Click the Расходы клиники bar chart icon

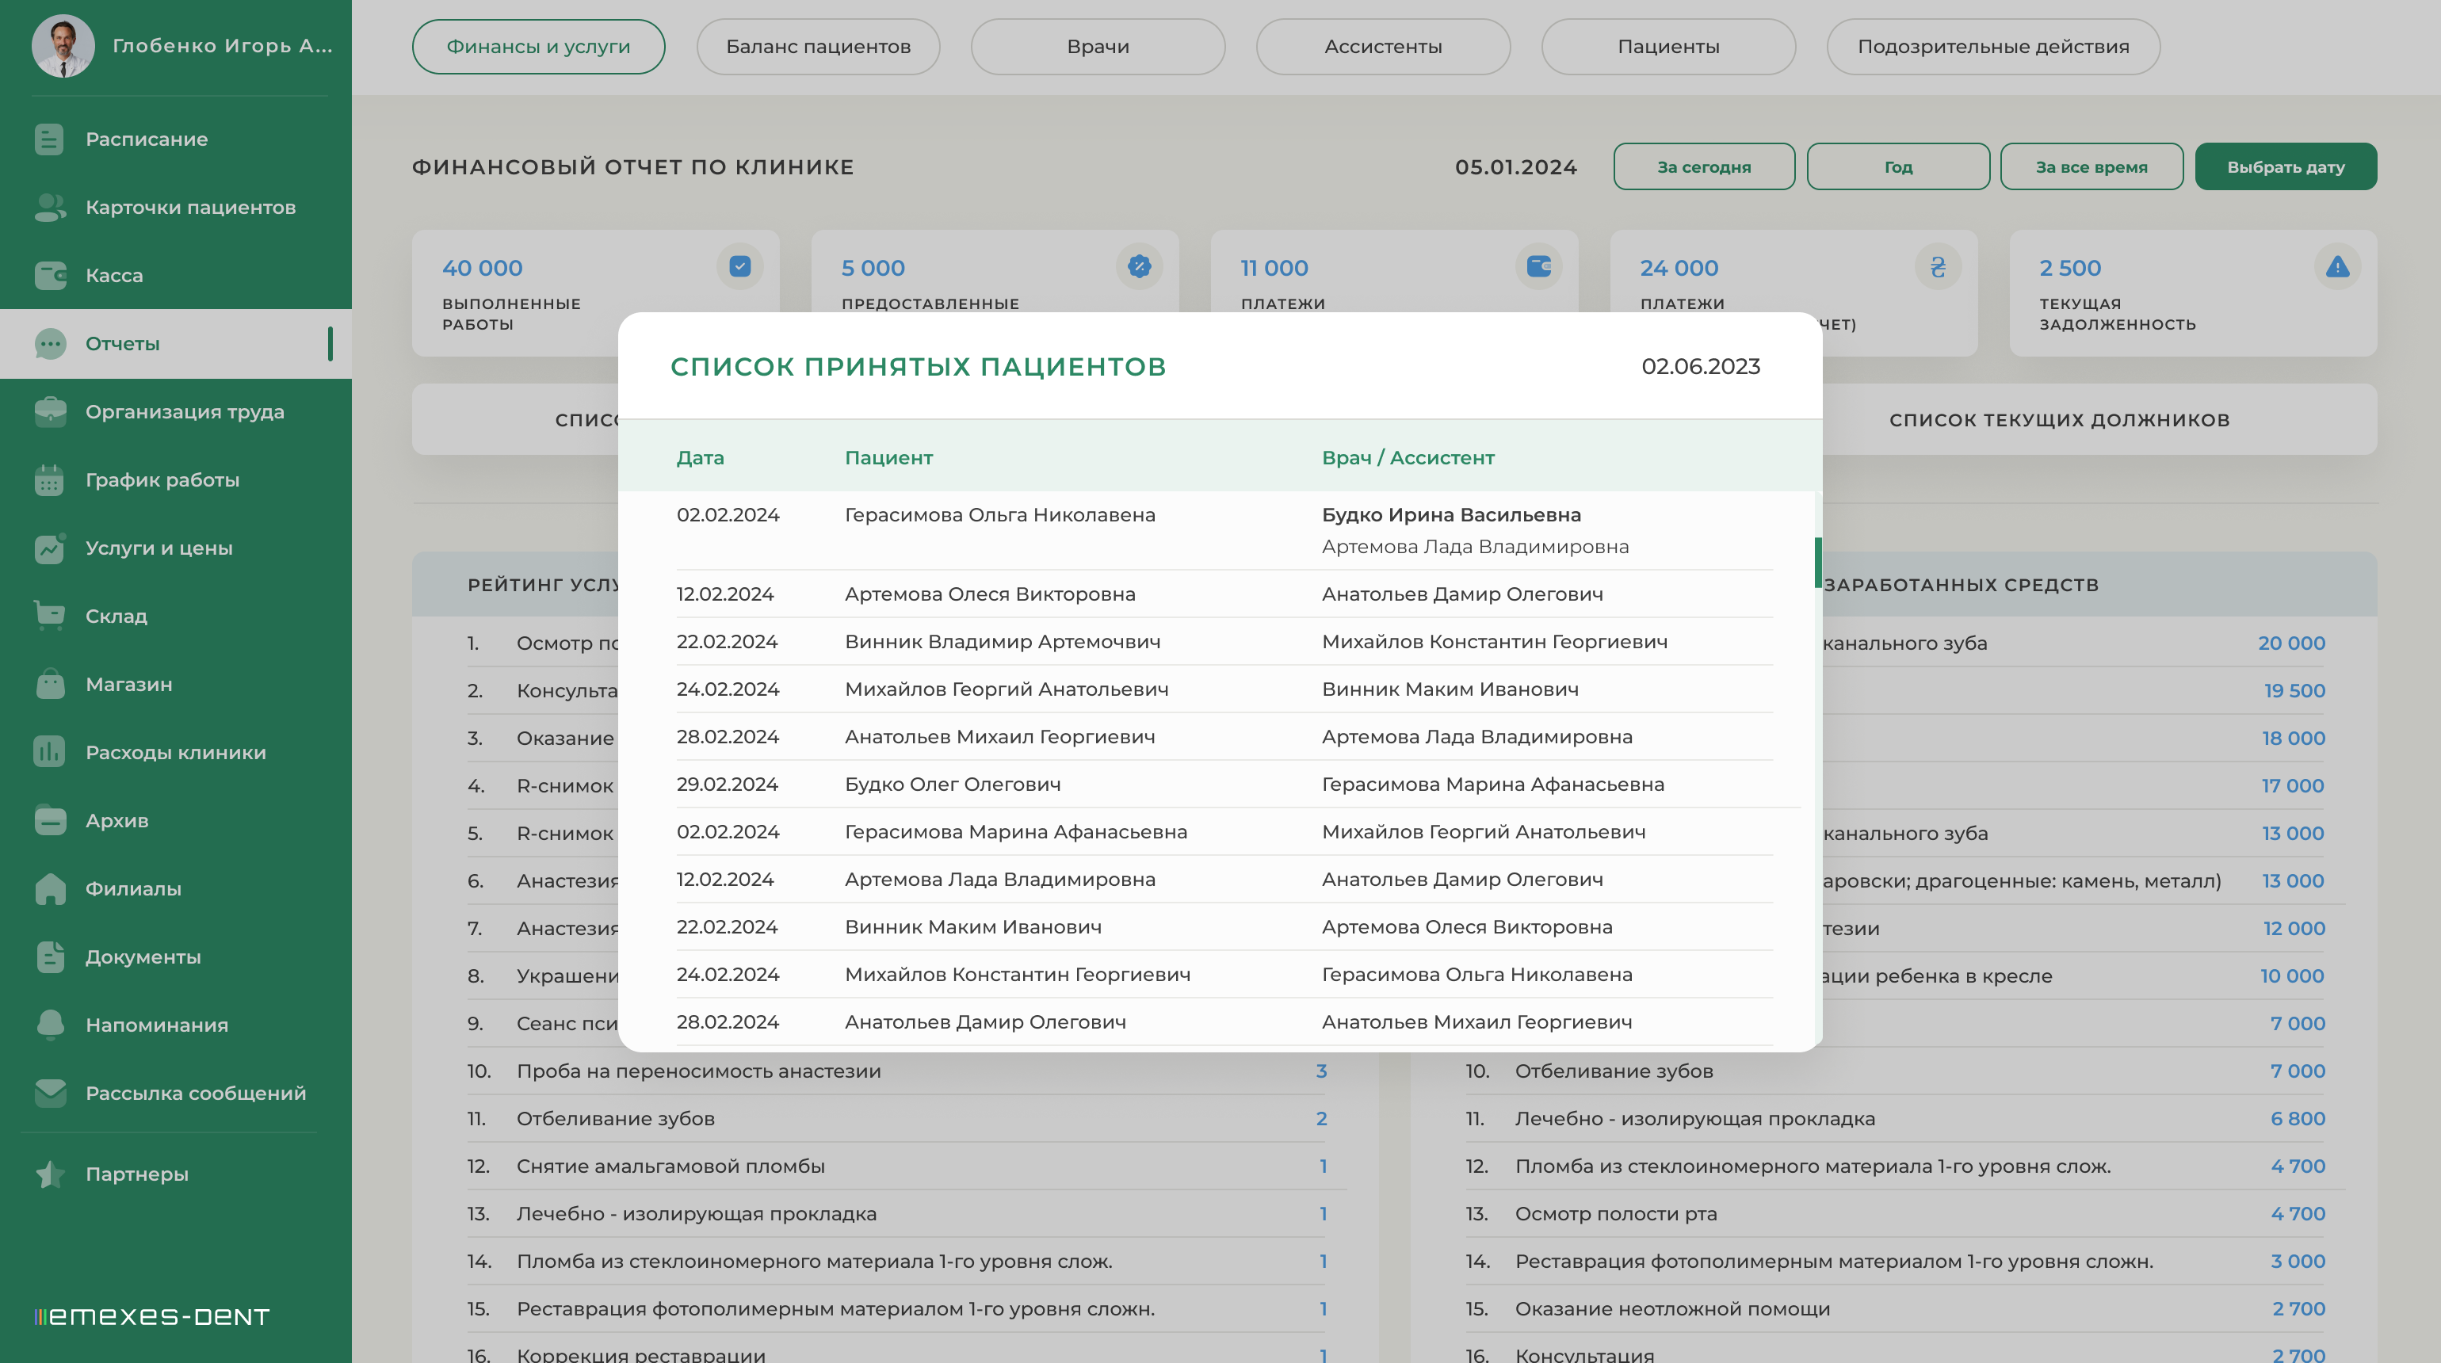coord(49,752)
